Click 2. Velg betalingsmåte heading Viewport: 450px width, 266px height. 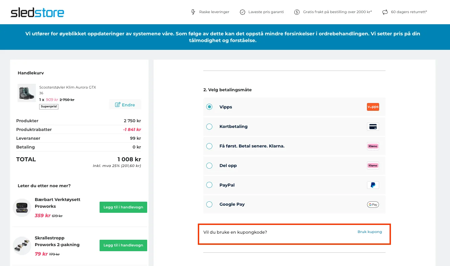[228, 90]
